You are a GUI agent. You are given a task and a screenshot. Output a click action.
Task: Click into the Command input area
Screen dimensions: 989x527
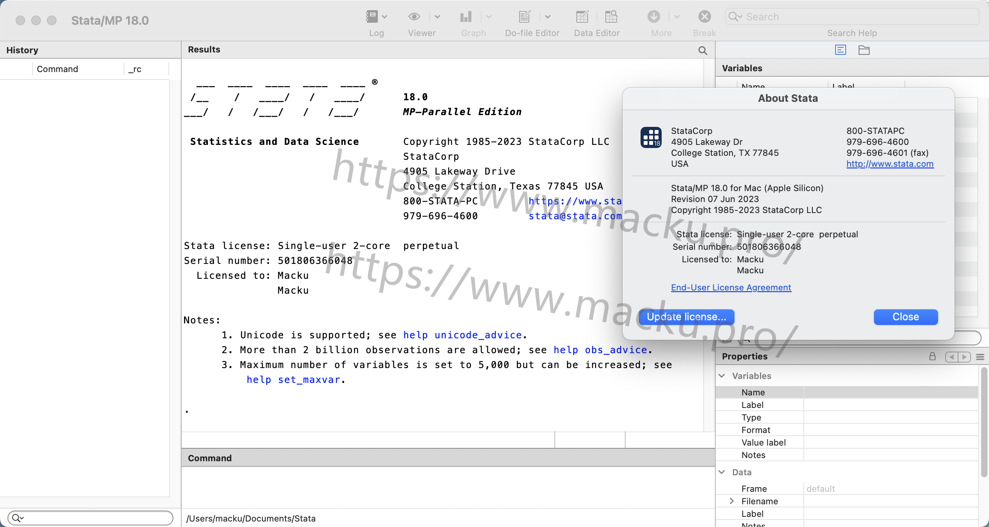[448, 487]
